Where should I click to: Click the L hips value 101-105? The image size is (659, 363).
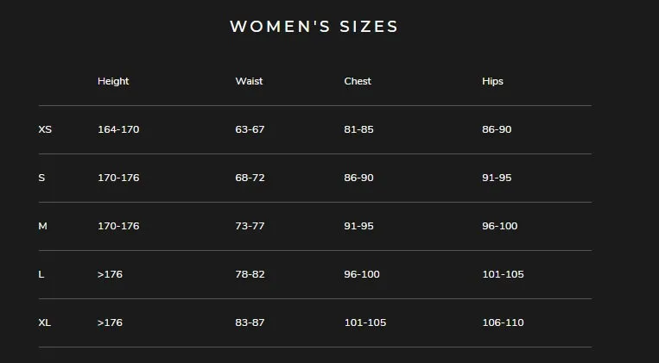pyautogui.click(x=503, y=274)
